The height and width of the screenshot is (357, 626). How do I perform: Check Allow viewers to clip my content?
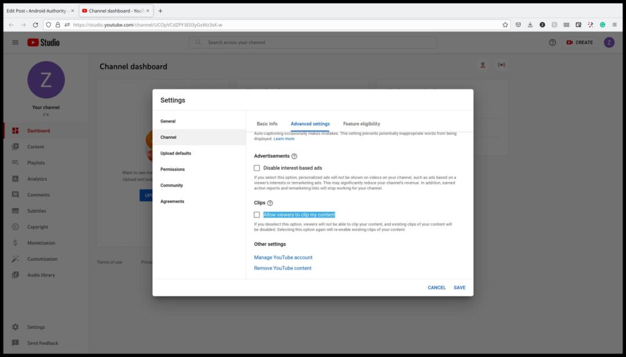[257, 214]
